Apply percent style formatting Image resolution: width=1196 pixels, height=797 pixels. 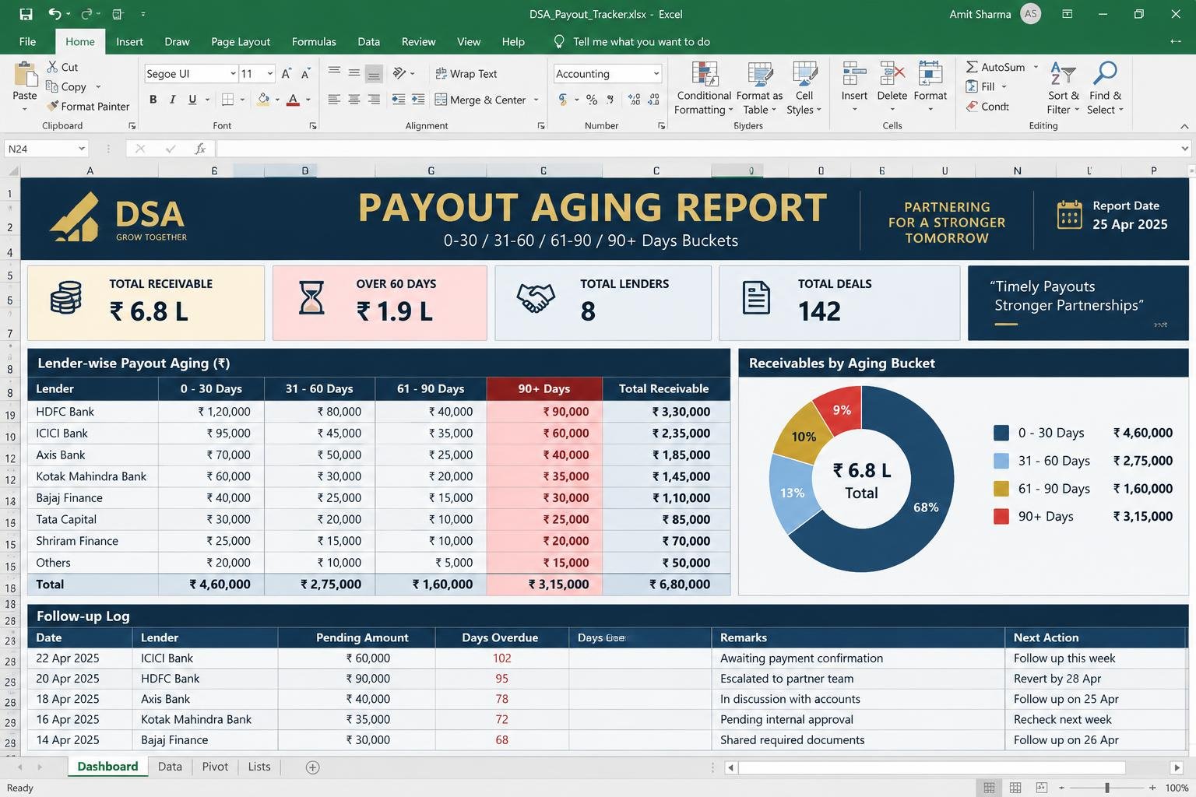[592, 99]
